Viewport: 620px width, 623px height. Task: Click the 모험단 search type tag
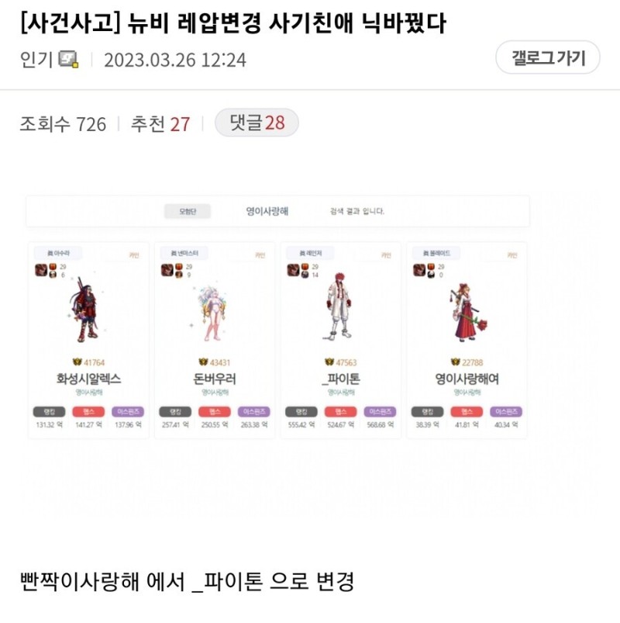tap(188, 211)
